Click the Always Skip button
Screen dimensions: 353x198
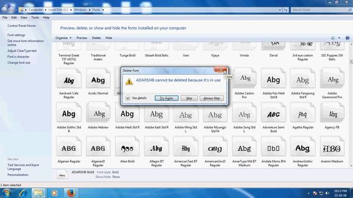tap(212, 98)
